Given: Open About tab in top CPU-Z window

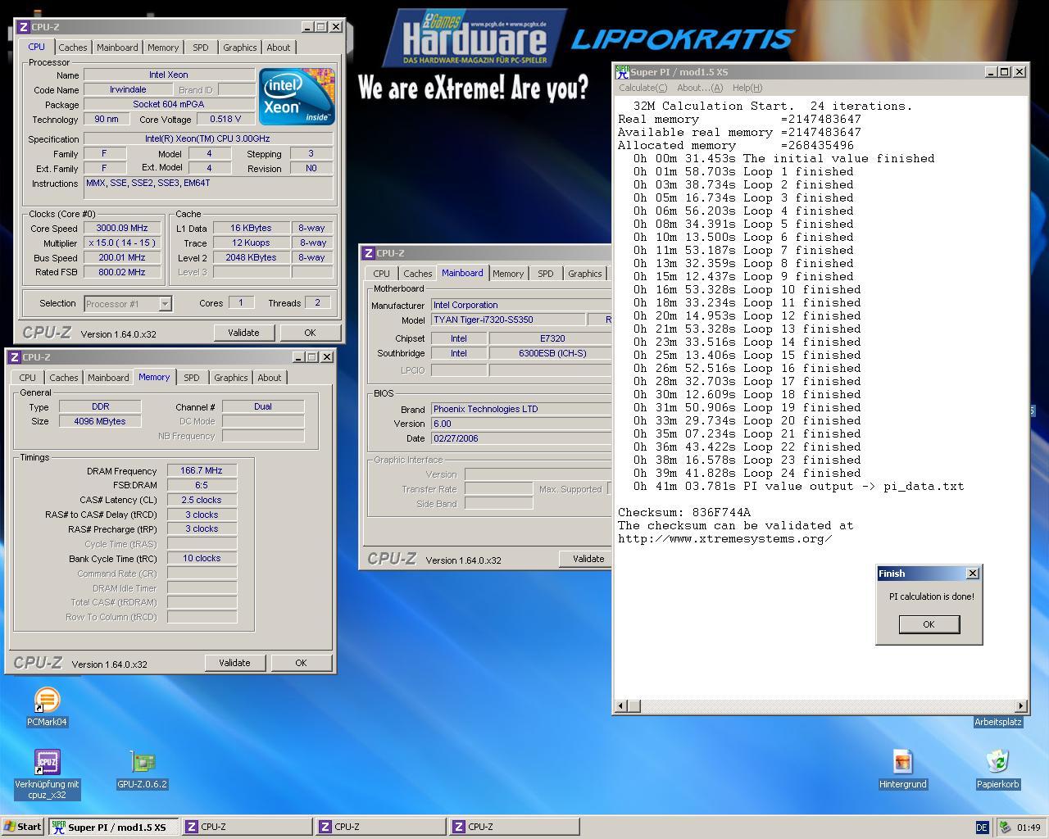Looking at the screenshot, I should click(278, 48).
